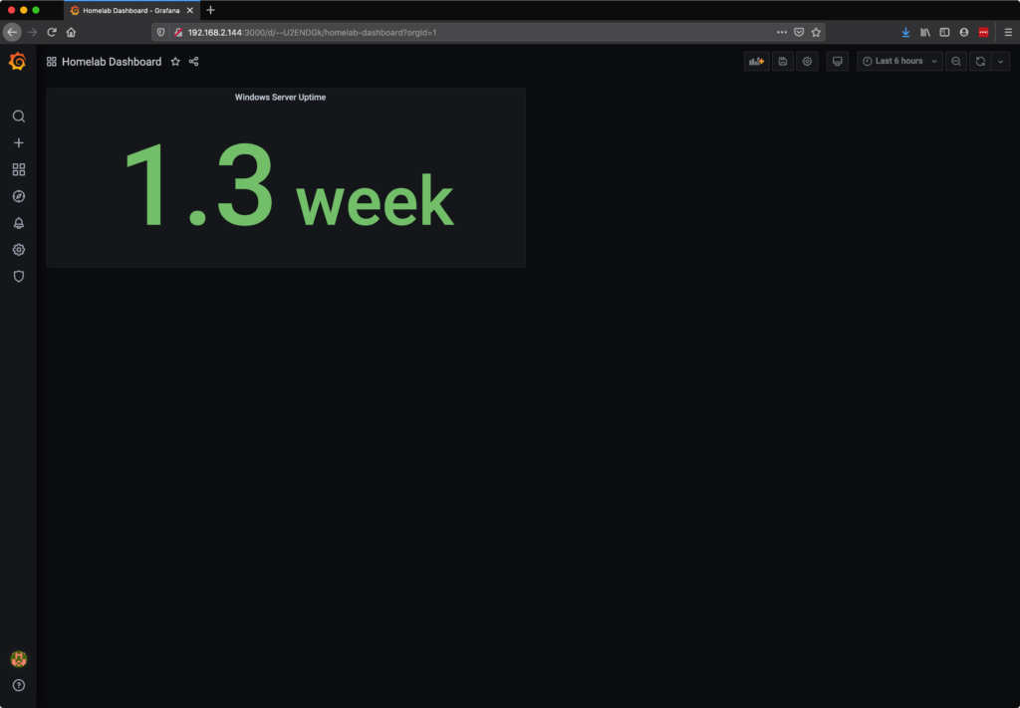Refresh the dashboard
The image size is (1020, 708).
[980, 61]
